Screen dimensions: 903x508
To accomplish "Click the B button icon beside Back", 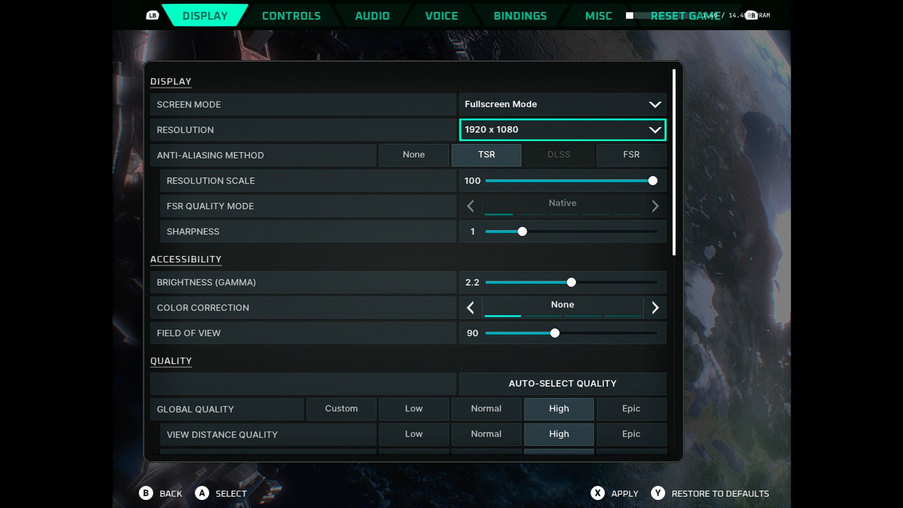I will (146, 493).
